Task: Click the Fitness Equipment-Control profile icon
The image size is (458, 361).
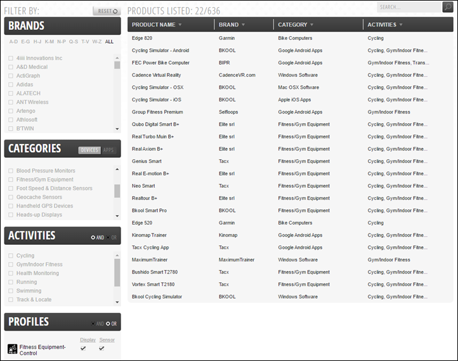Action: click(x=12, y=349)
